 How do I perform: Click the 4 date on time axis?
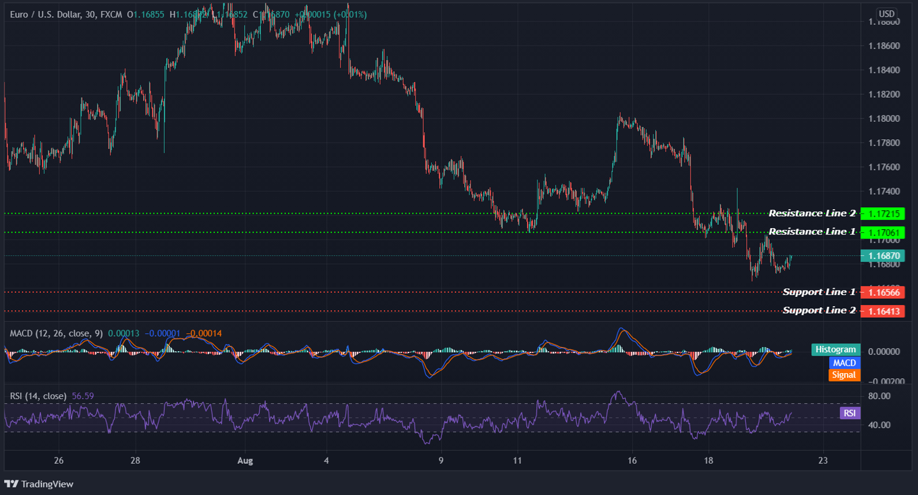point(326,460)
